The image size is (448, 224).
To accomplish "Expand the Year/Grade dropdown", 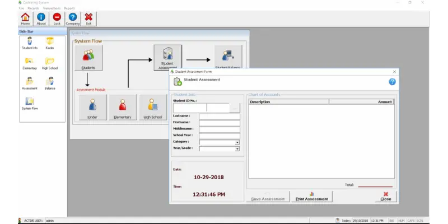I will pos(237,149).
